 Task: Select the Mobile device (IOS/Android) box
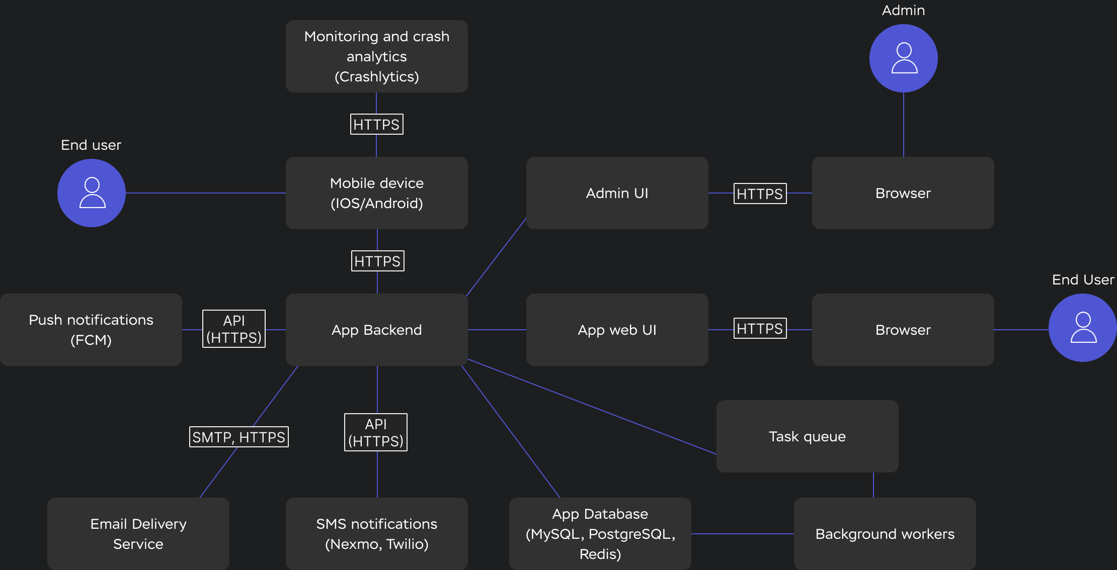(376, 193)
